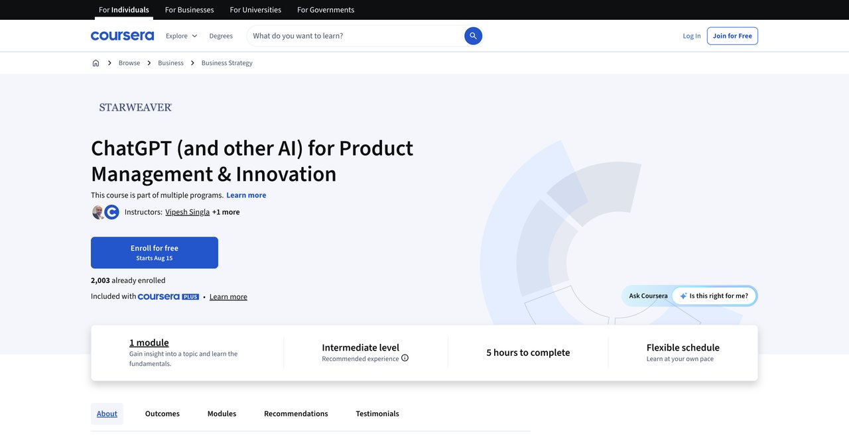Select the Modules section tab
The width and height of the screenshot is (849, 444).
coord(222,414)
